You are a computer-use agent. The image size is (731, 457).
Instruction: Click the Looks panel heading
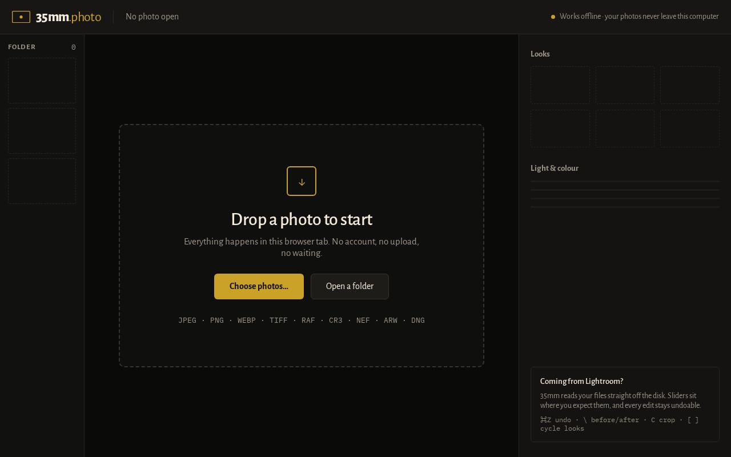click(x=540, y=54)
